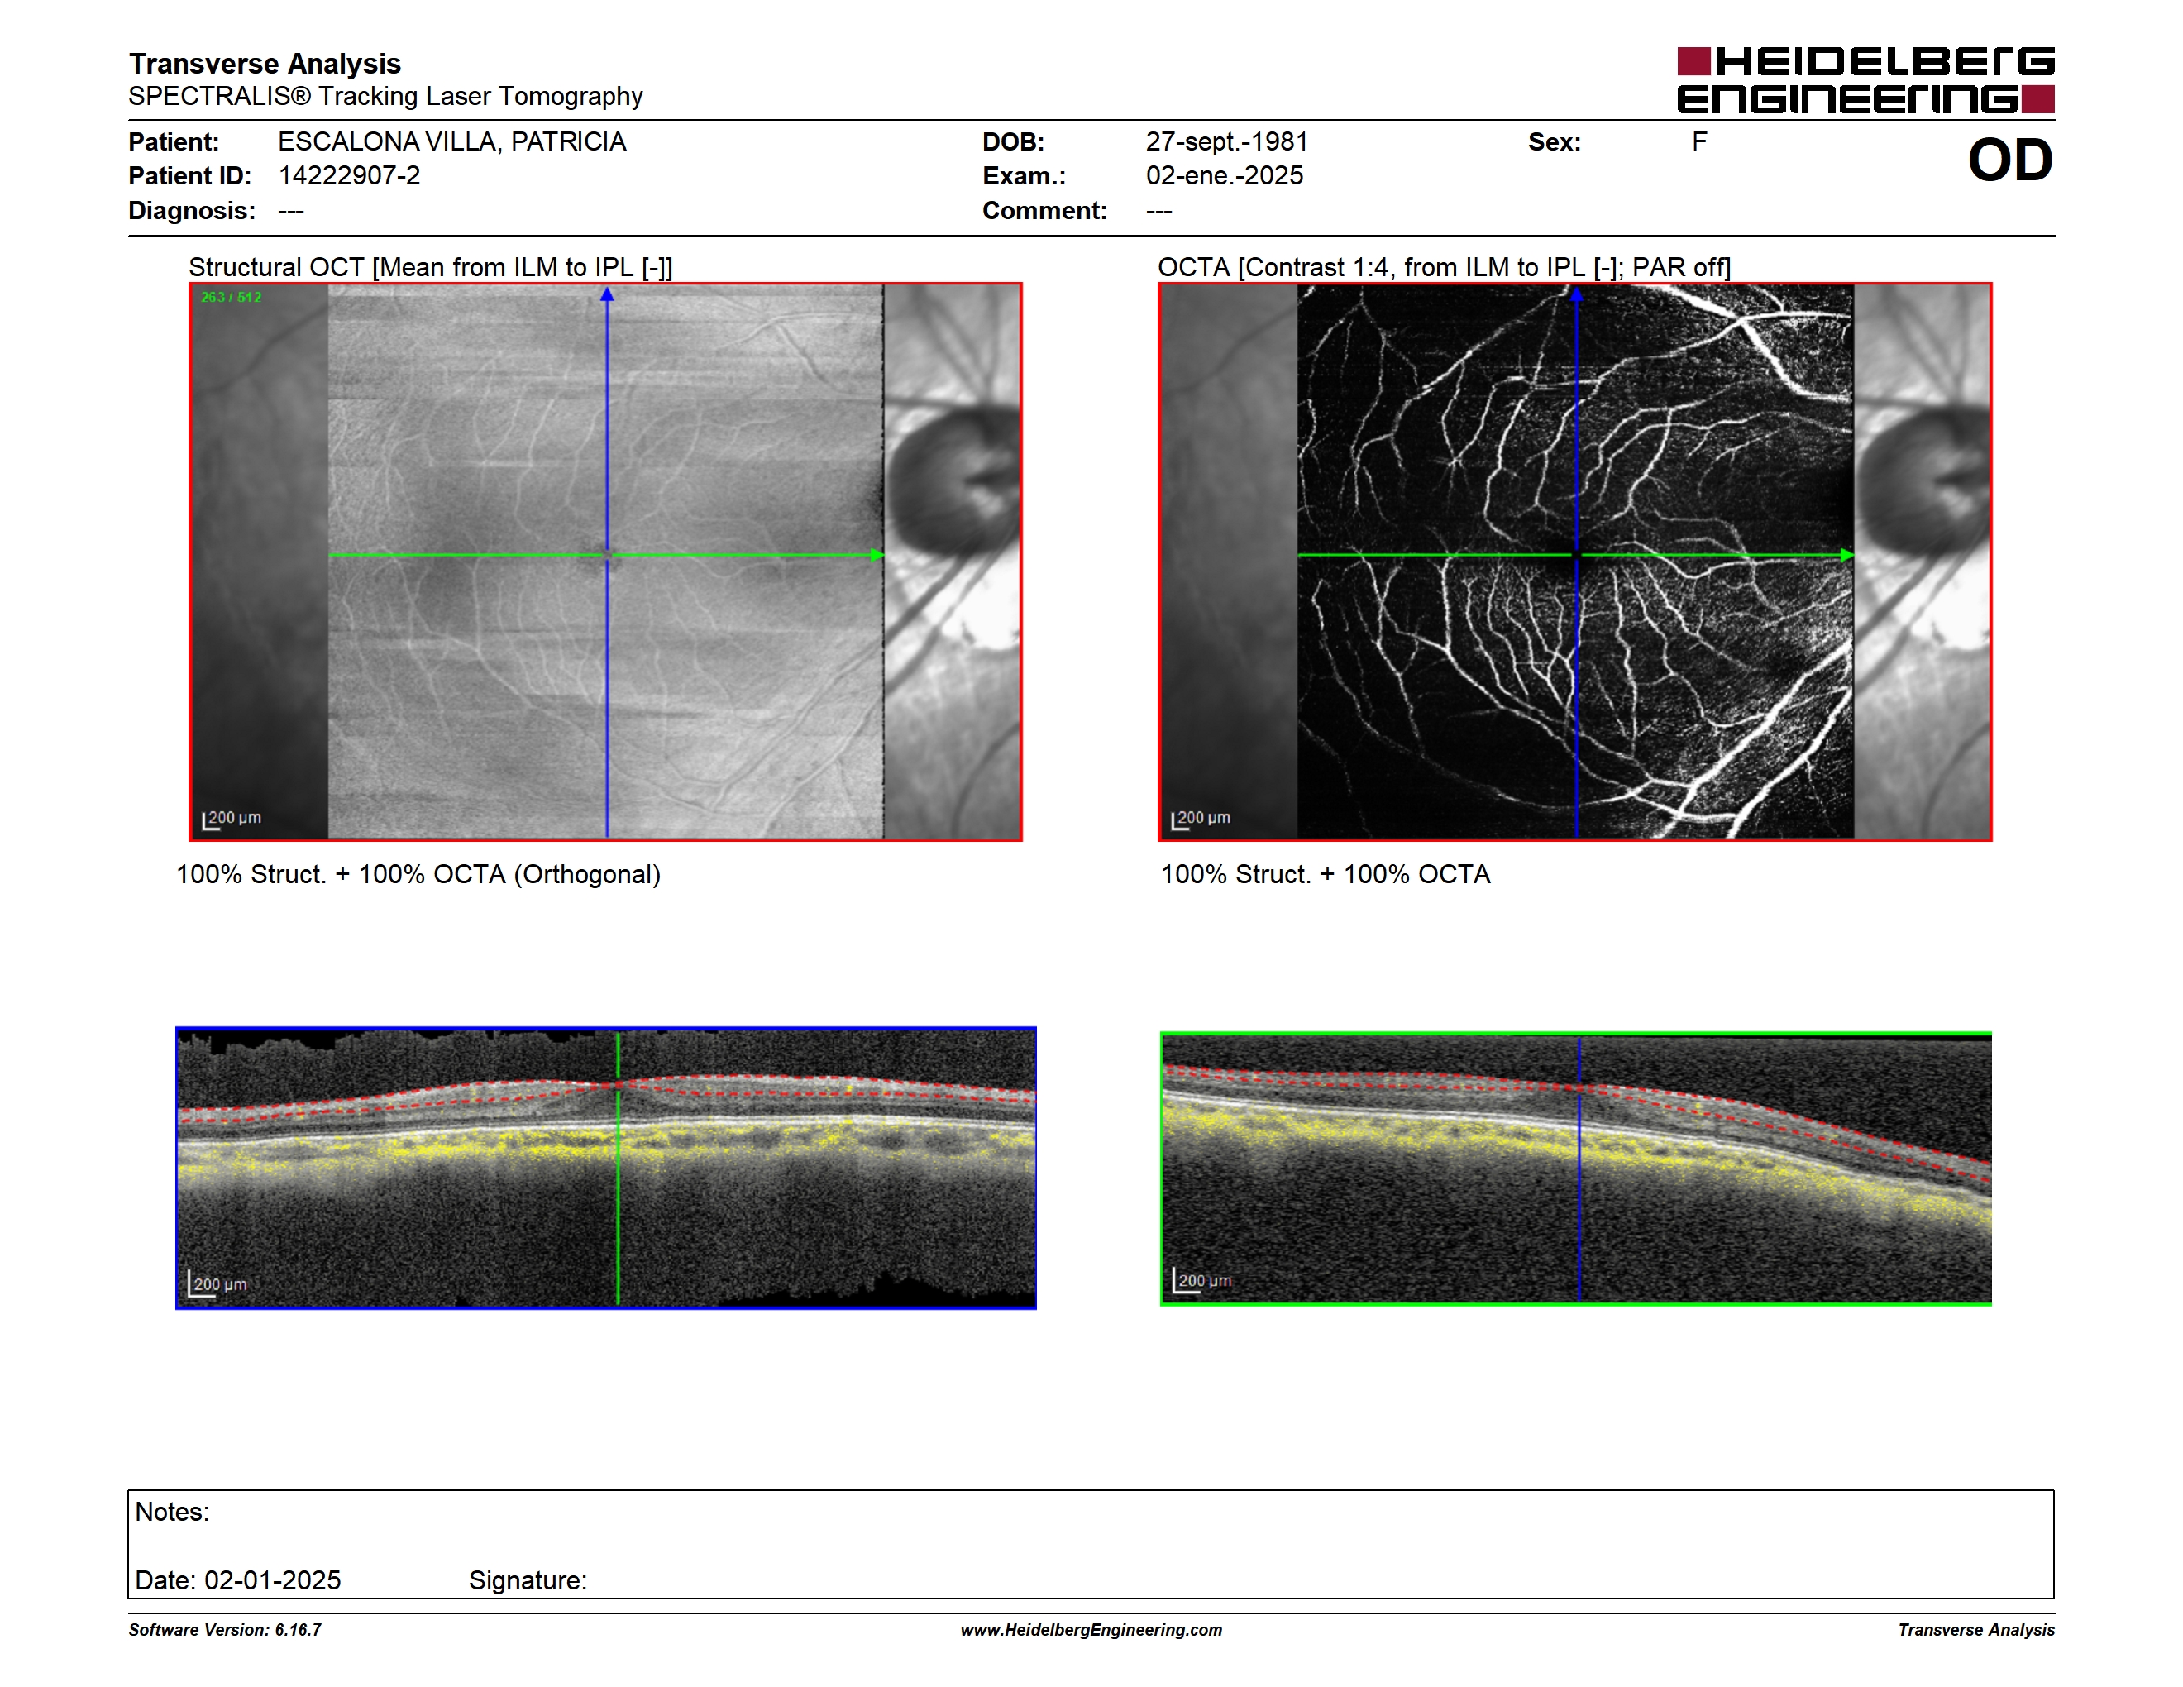This screenshot has height=1687, width=2183.
Task: Click the SPECTRALIS Tracking Laser Tomography subtitle
Action: click(386, 96)
